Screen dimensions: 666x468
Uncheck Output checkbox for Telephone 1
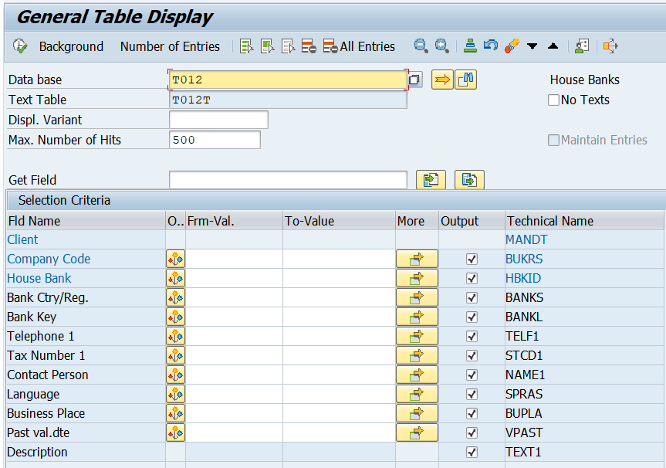pyautogui.click(x=472, y=336)
